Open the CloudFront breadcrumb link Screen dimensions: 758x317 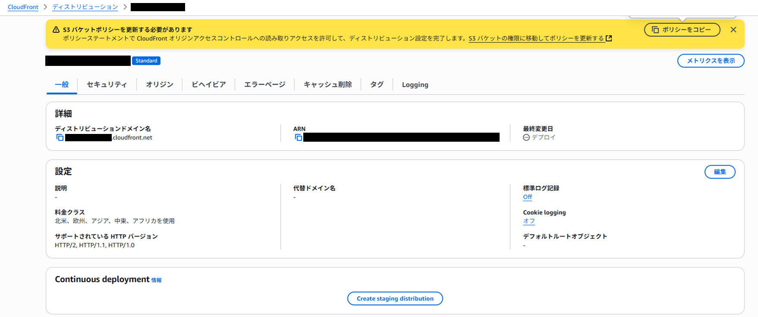[23, 7]
